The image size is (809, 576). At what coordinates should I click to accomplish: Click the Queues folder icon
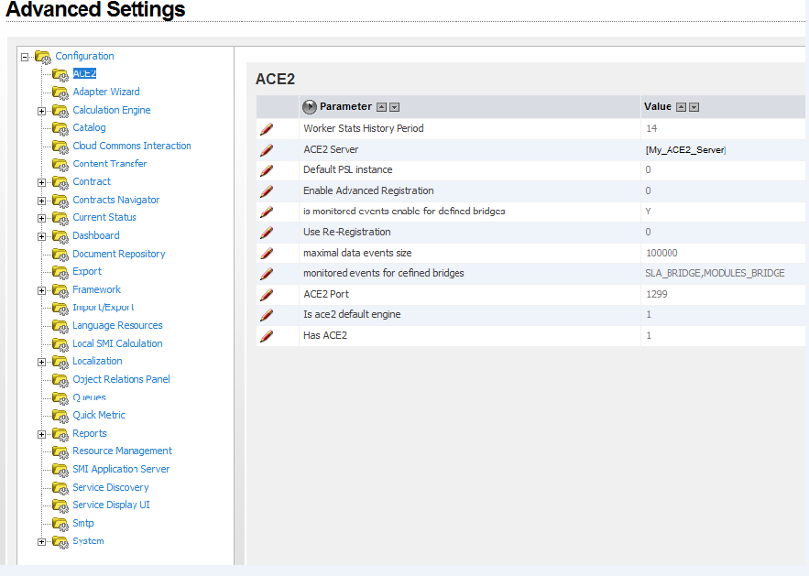point(60,397)
